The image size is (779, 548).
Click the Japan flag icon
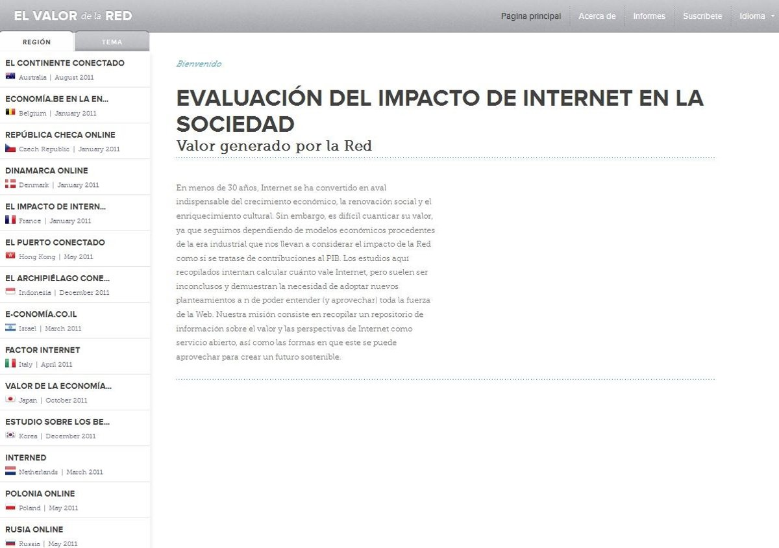(x=10, y=400)
